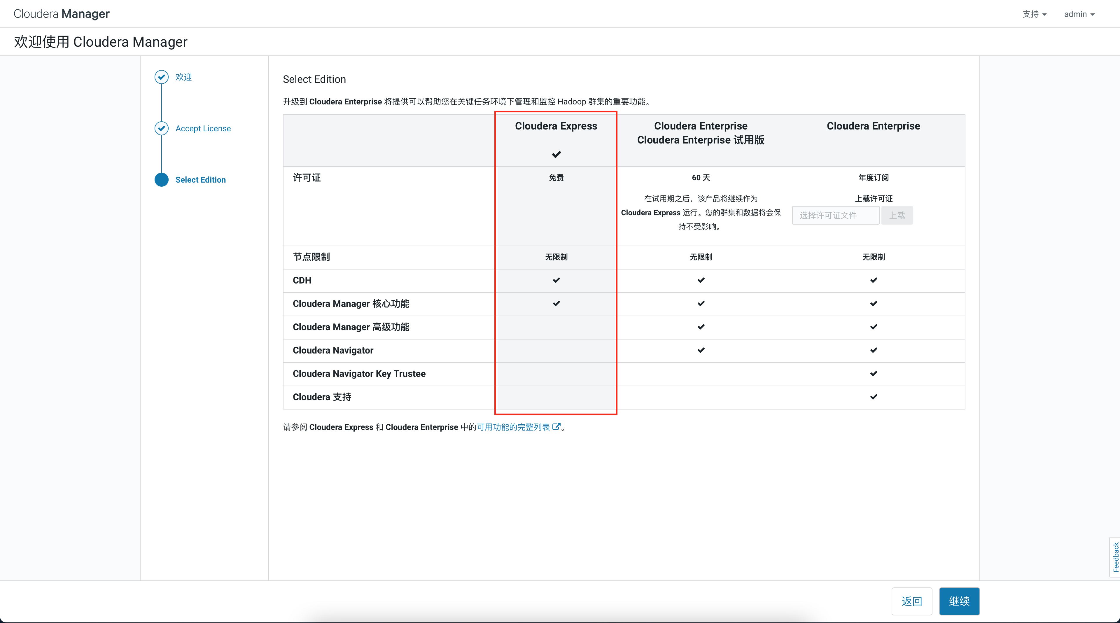The height and width of the screenshot is (623, 1120).
Task: Click the Cloudera Navigator row label
Action: click(333, 350)
